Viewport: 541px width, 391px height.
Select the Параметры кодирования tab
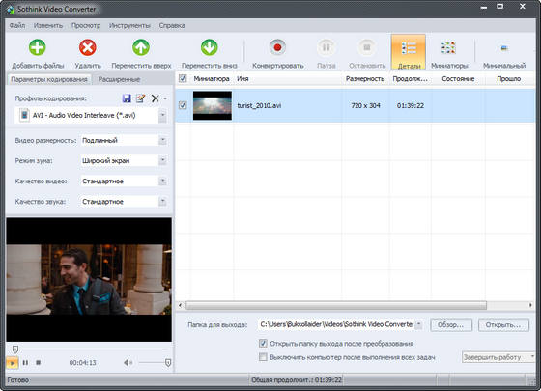pos(49,79)
